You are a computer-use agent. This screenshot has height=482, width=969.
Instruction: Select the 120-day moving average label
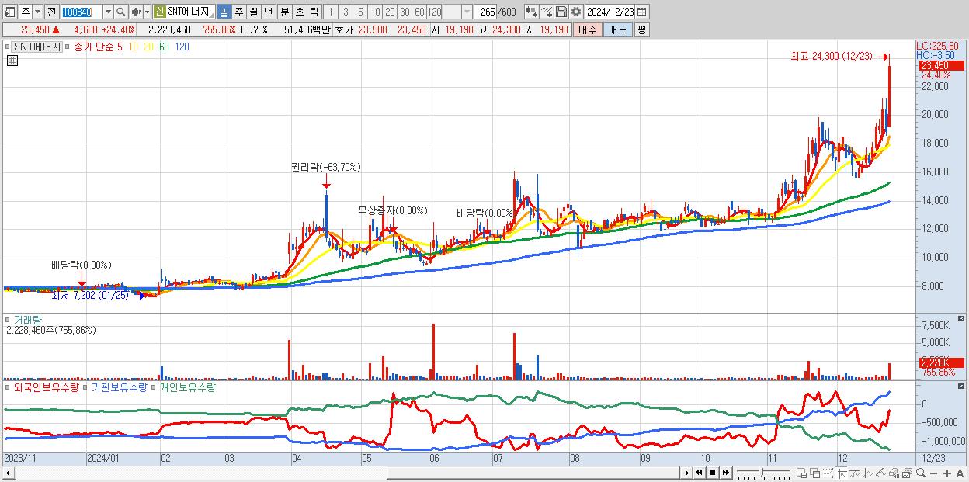point(182,47)
